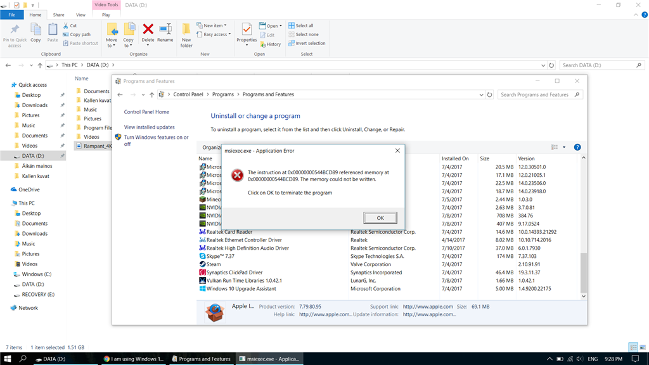Click Invert selection in ribbon
This screenshot has height=365, width=649.
coord(307,43)
